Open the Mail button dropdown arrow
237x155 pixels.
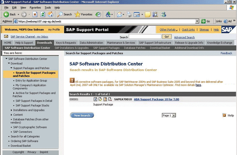(x=123, y=15)
